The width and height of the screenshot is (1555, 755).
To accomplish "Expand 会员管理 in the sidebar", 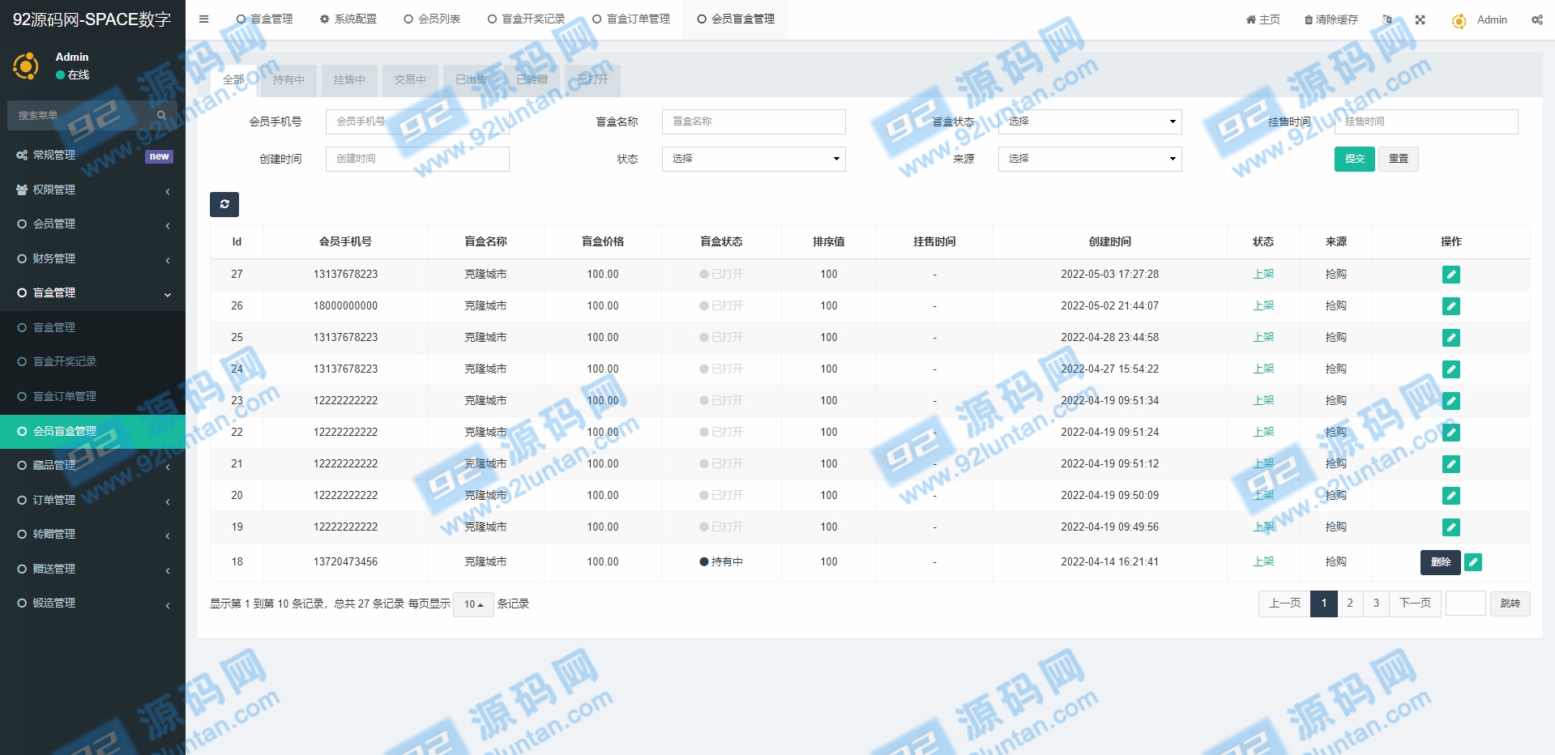I will click(x=92, y=224).
